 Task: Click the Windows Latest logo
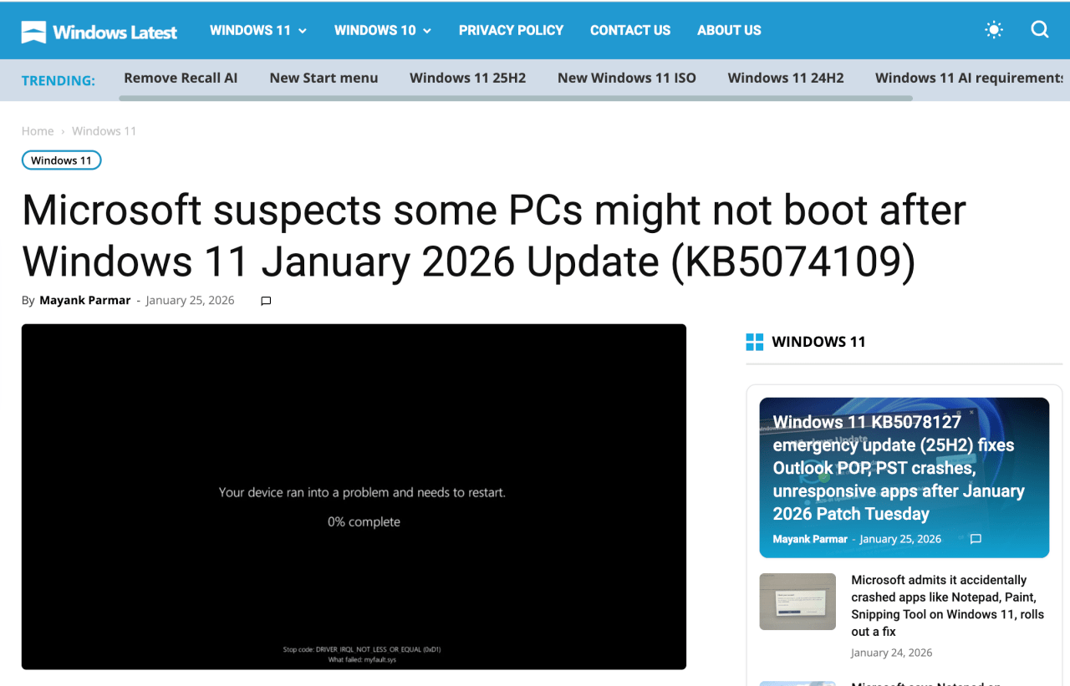pos(99,32)
